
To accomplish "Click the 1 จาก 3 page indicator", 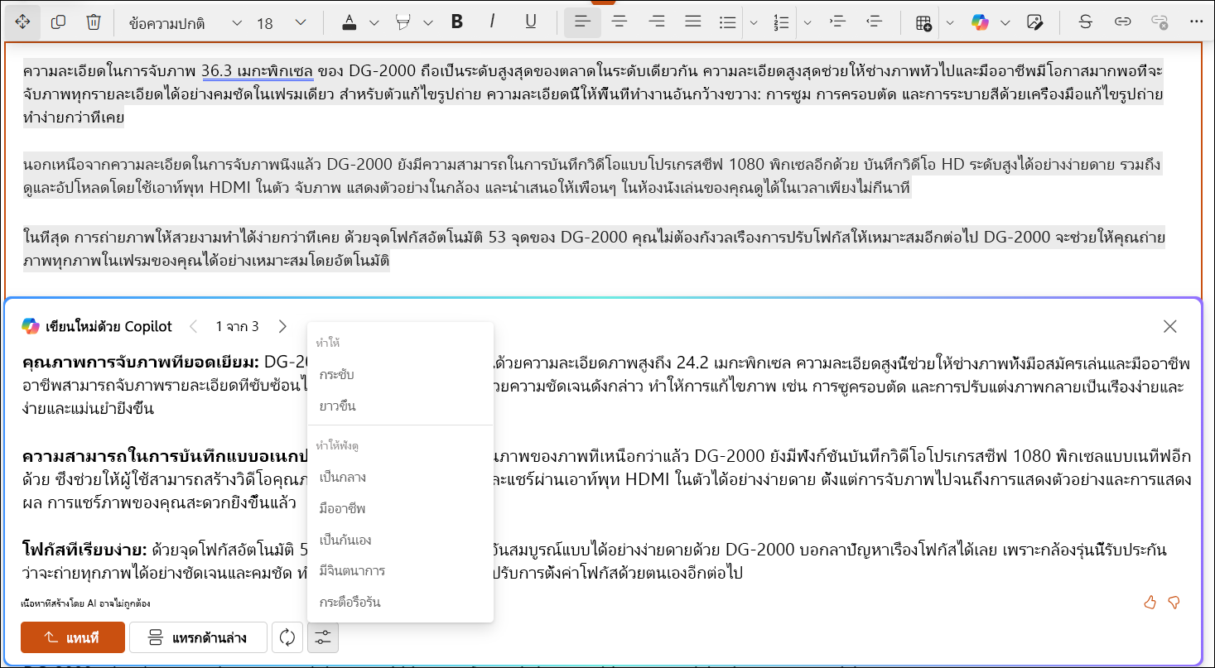I will click(x=238, y=326).
